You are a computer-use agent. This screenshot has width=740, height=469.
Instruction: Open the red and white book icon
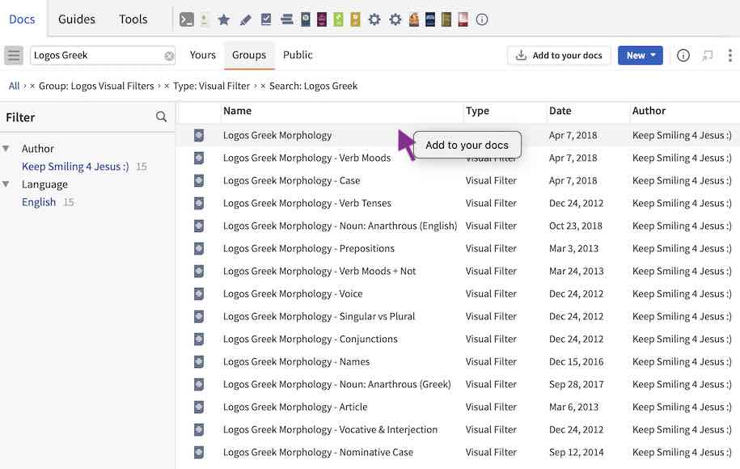(463, 19)
